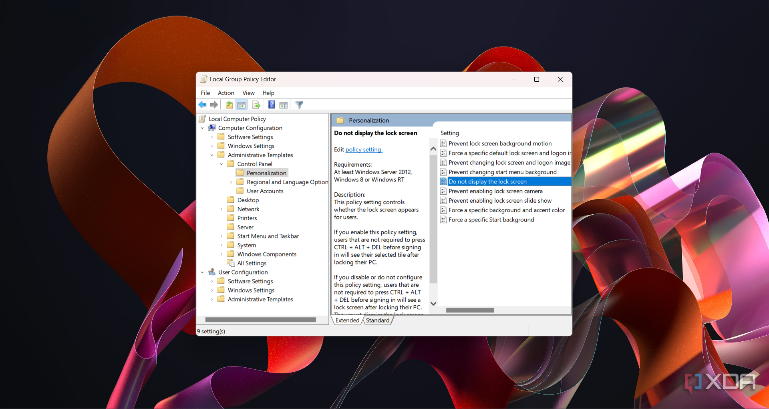The height and width of the screenshot is (409, 769).
Task: Click the Filter funnel toolbar icon
Action: (299, 105)
